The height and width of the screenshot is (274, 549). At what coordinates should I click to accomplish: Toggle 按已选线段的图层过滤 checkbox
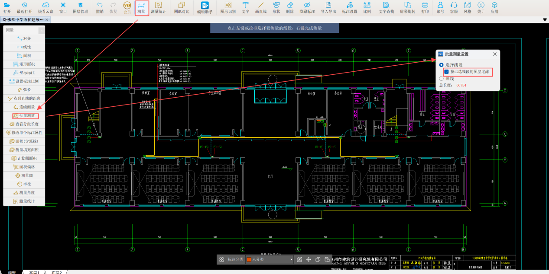coord(447,72)
